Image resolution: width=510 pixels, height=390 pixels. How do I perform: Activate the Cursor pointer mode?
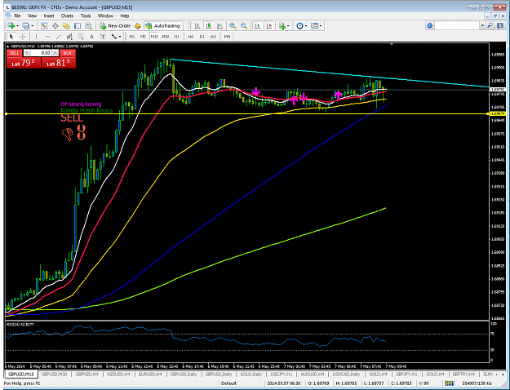[x=11, y=37]
